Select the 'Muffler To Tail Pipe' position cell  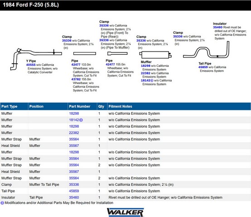44,184
